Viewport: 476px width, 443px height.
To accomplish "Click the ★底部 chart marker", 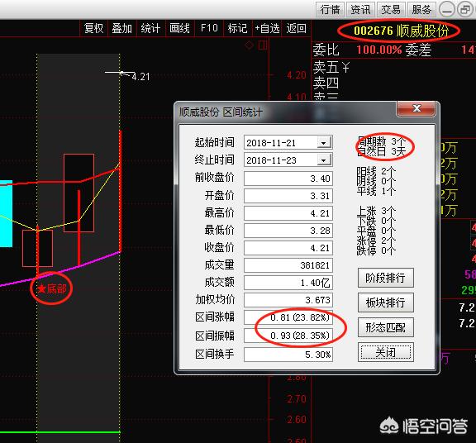I will [x=51, y=288].
